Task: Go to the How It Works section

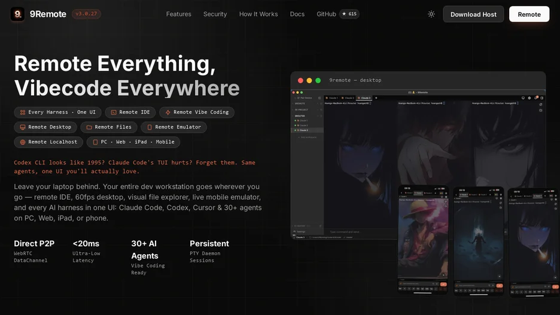Action: point(258,14)
